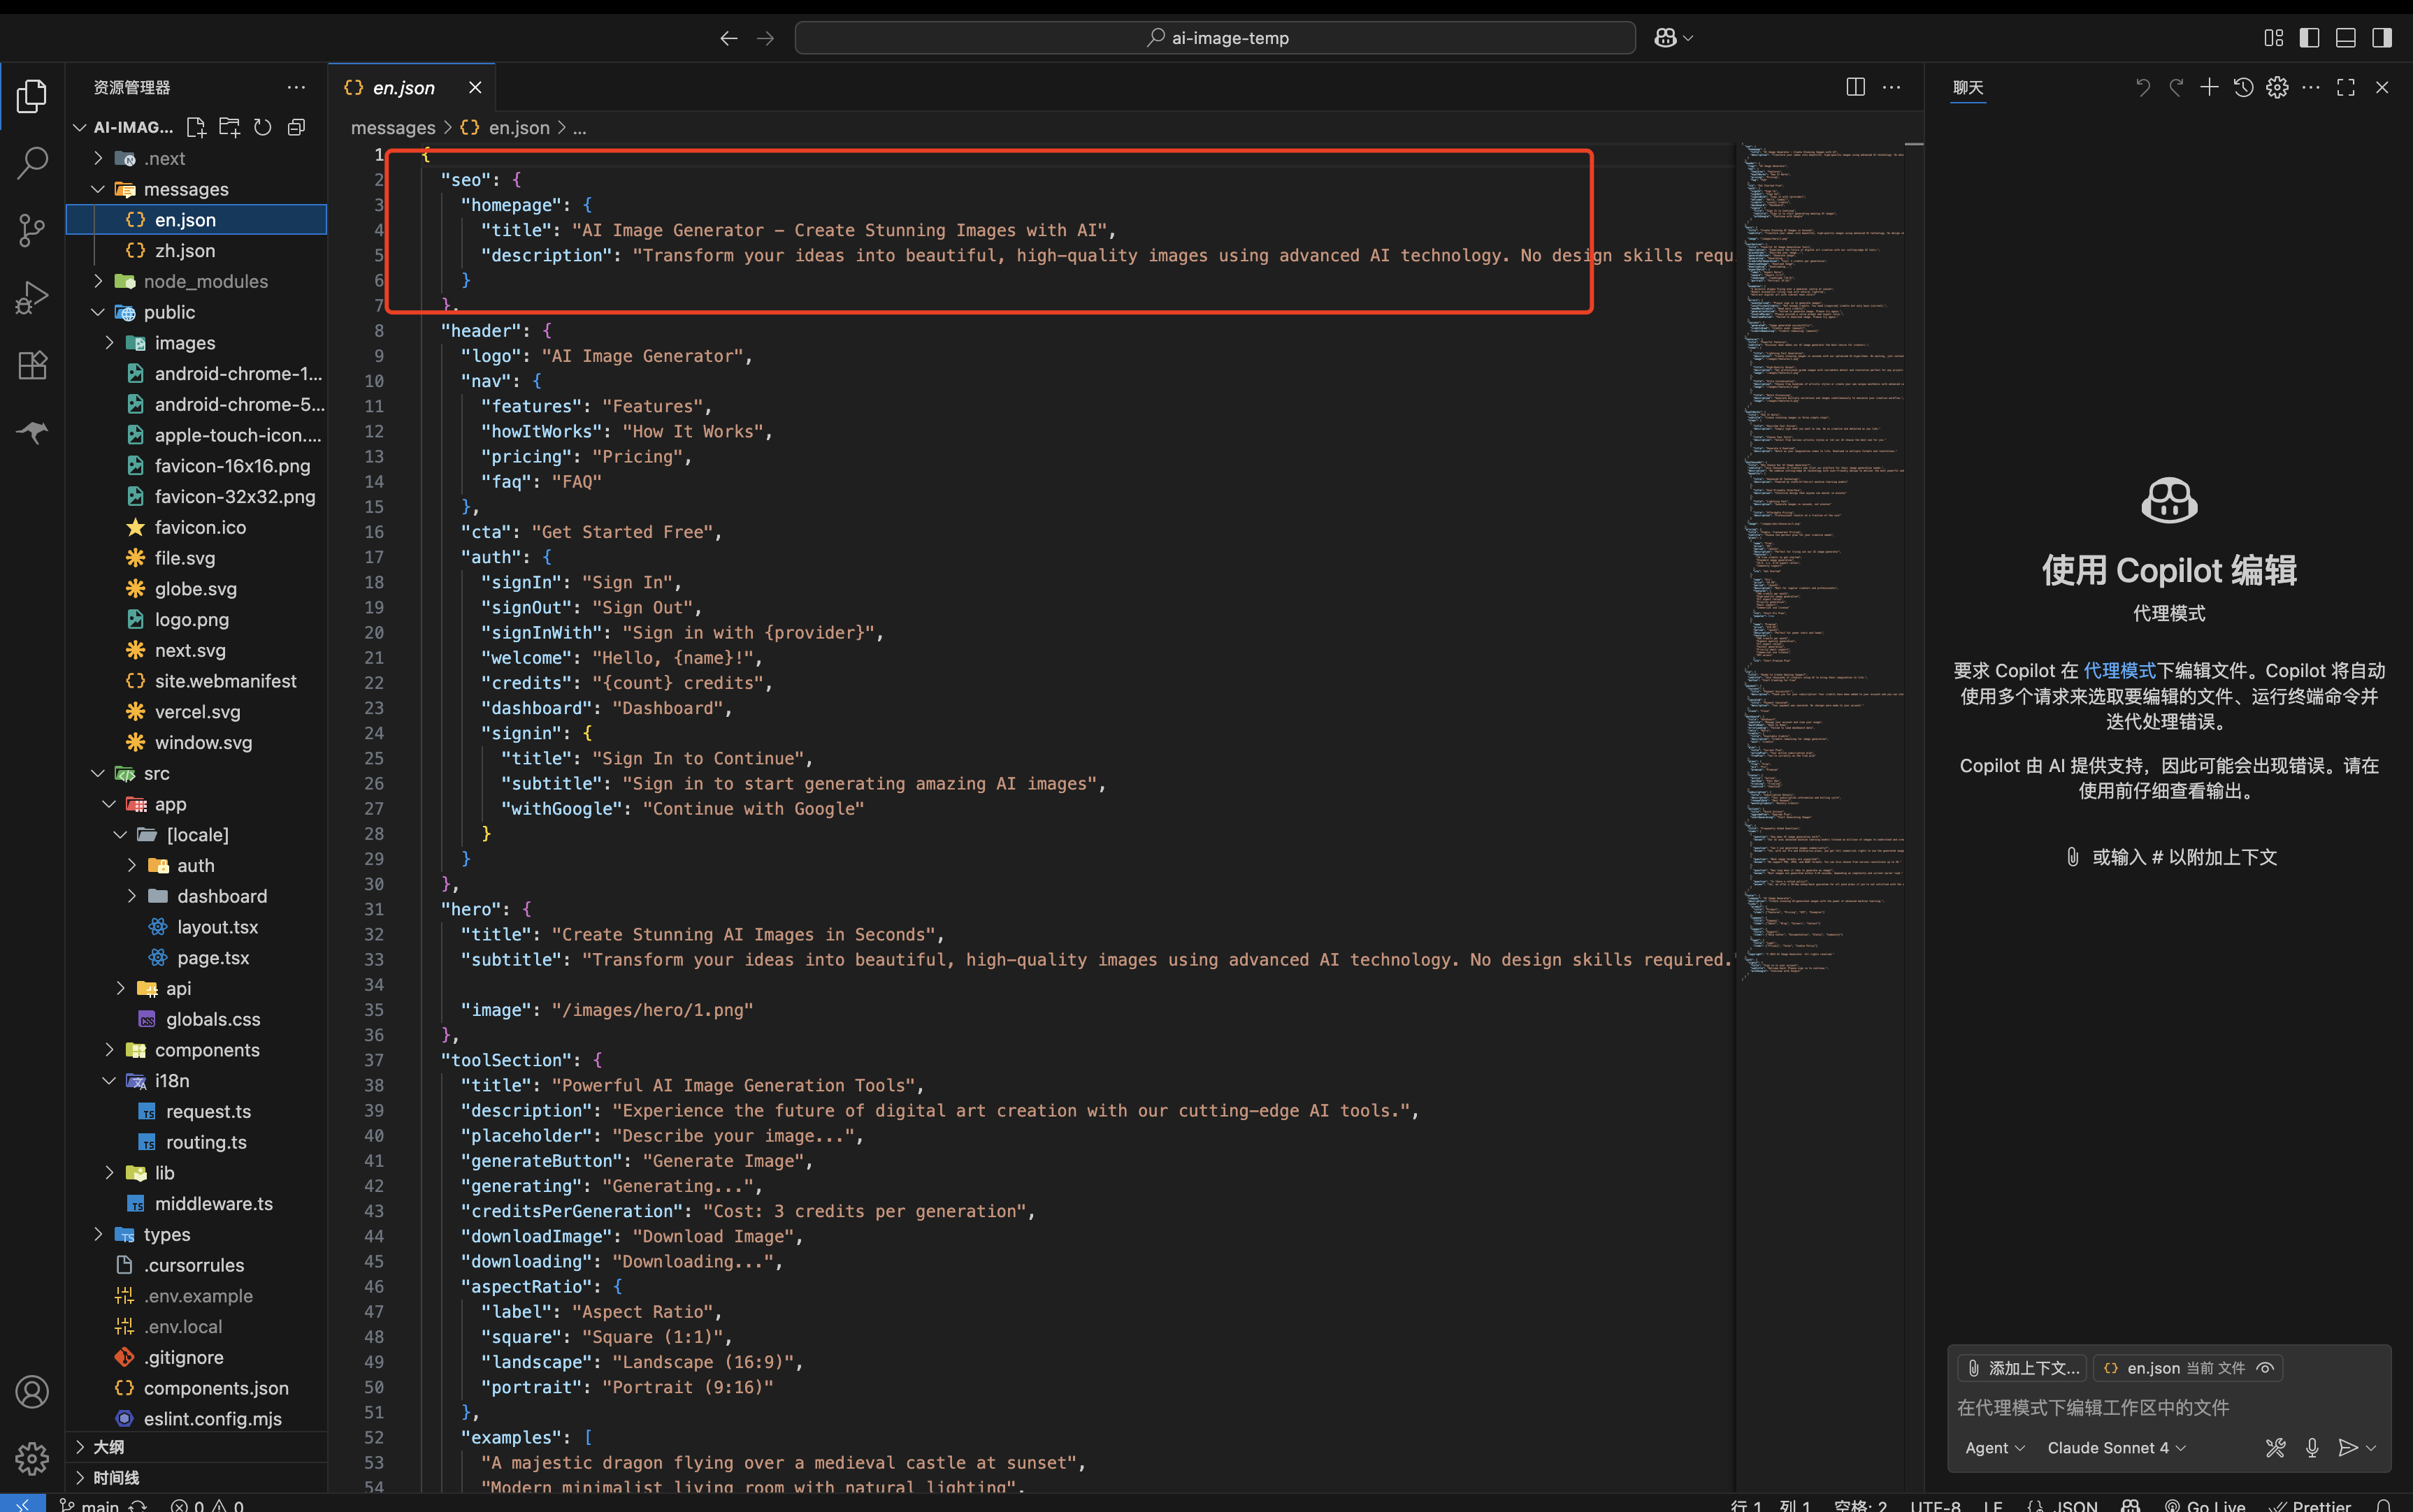
Task: Open the Explorer view in activity bar
Action: tap(32, 97)
